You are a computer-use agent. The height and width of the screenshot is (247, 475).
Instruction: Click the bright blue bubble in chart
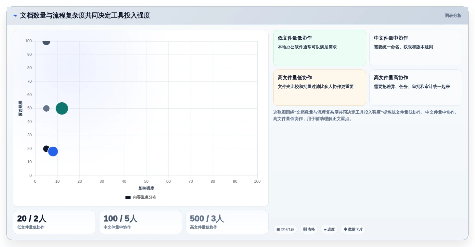53,152
